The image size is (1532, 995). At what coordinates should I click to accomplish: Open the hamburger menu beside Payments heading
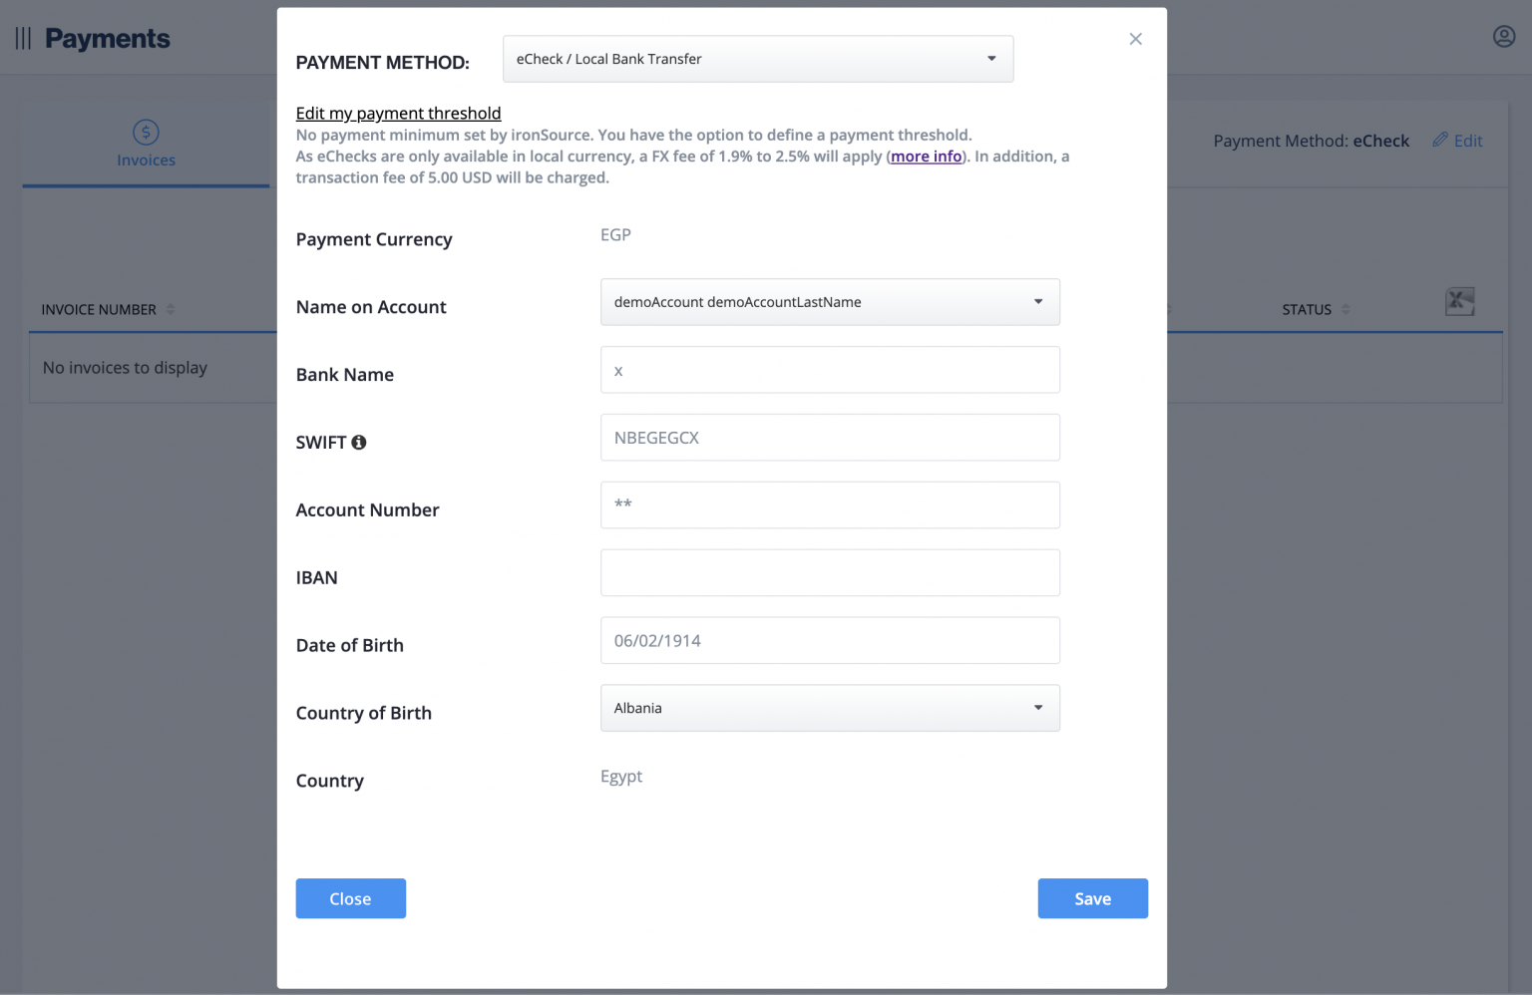tap(22, 37)
